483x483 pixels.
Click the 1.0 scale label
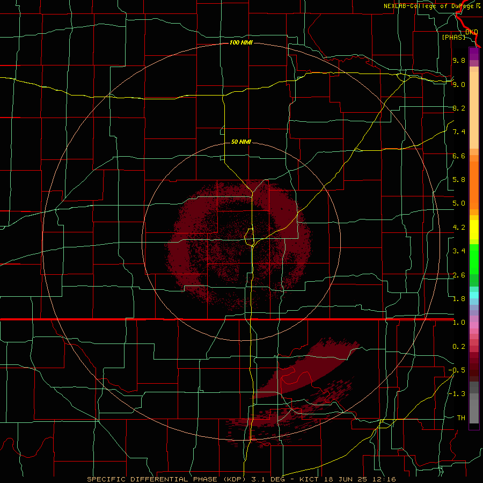[459, 323]
